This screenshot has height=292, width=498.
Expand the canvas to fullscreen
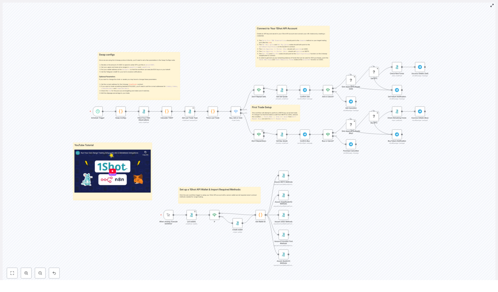[x=492, y=6]
